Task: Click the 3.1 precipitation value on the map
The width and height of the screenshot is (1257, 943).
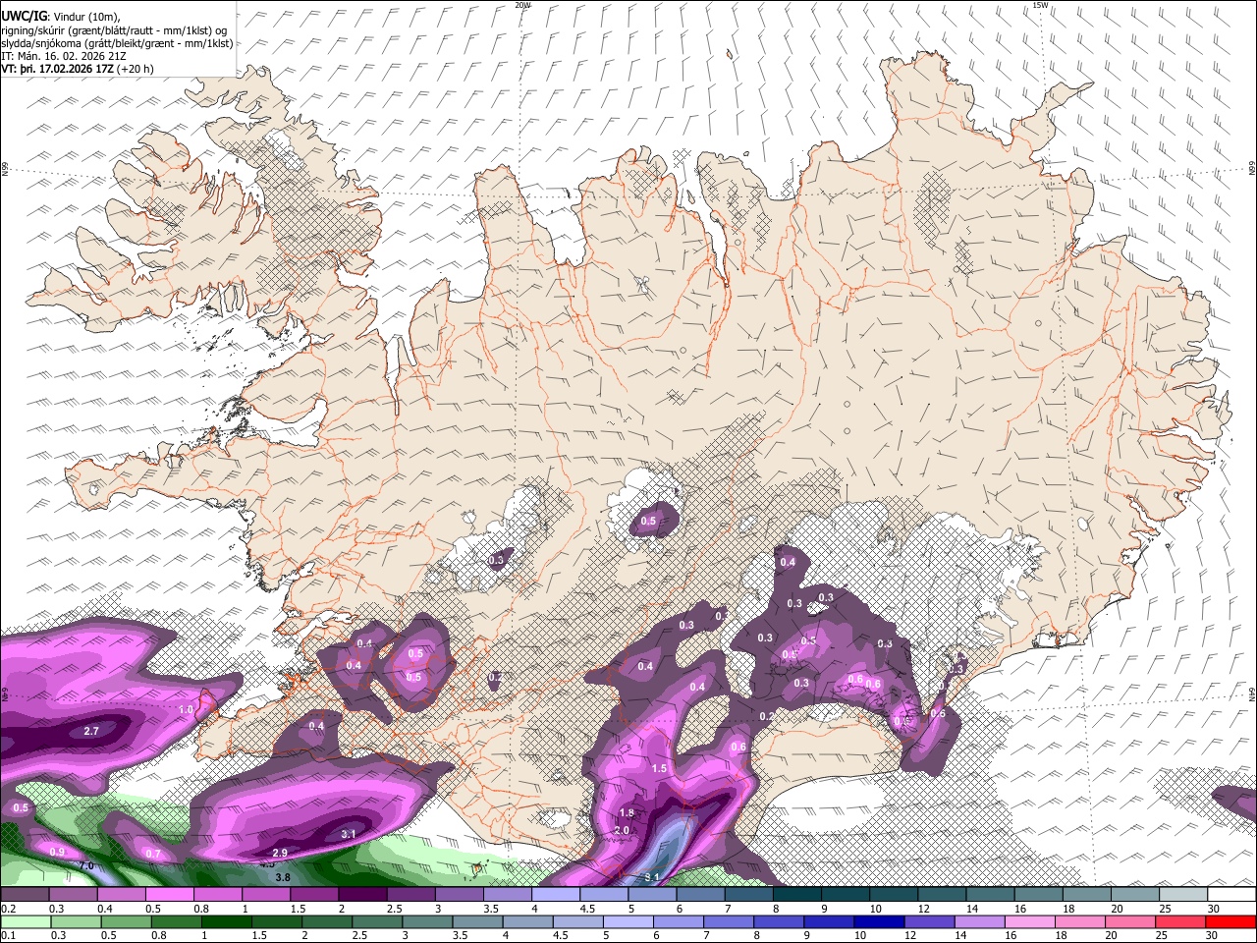Action: pyautogui.click(x=348, y=834)
